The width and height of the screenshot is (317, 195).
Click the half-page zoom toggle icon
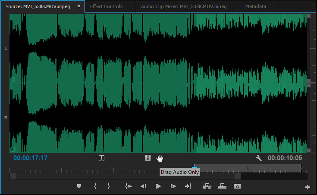101,158
